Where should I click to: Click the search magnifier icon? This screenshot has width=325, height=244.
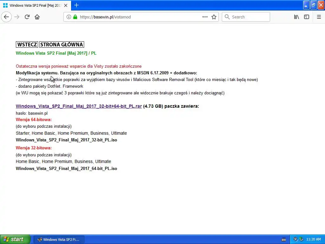point(227,17)
